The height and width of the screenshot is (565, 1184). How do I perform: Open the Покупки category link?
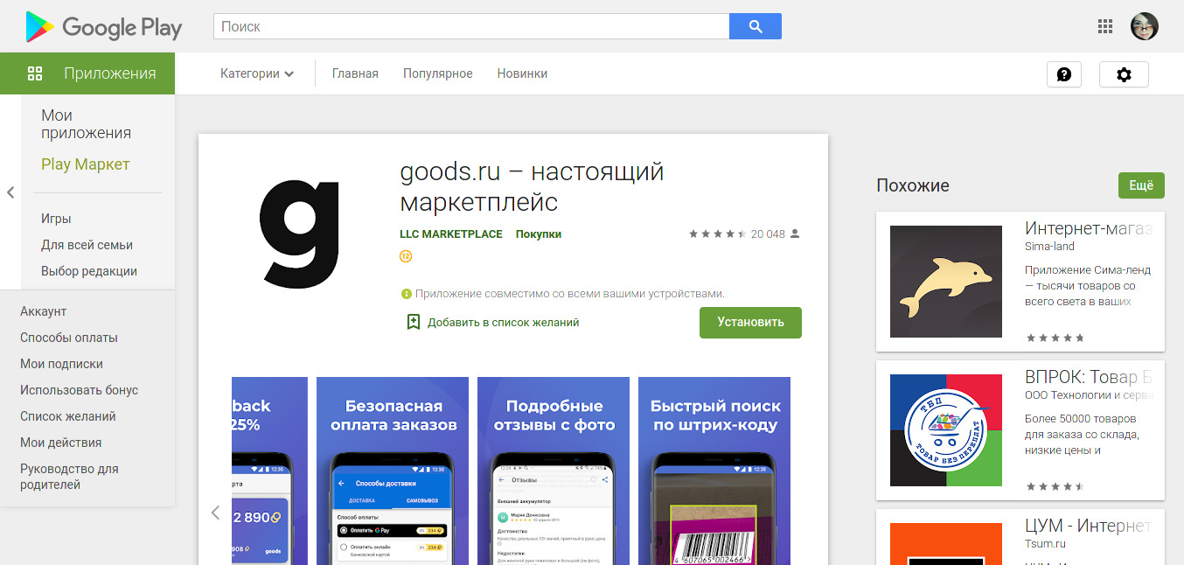[539, 234]
